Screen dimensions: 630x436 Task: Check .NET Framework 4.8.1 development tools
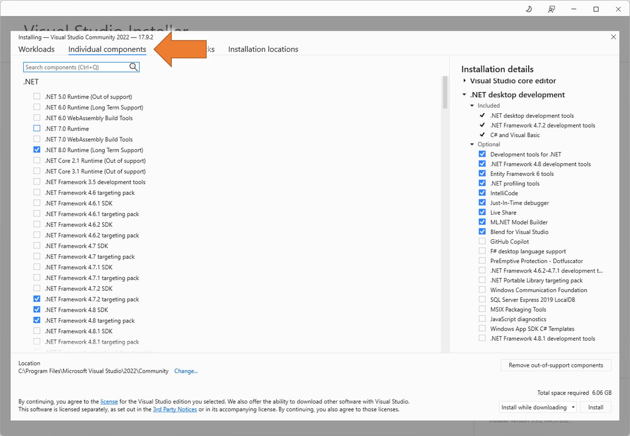482,338
